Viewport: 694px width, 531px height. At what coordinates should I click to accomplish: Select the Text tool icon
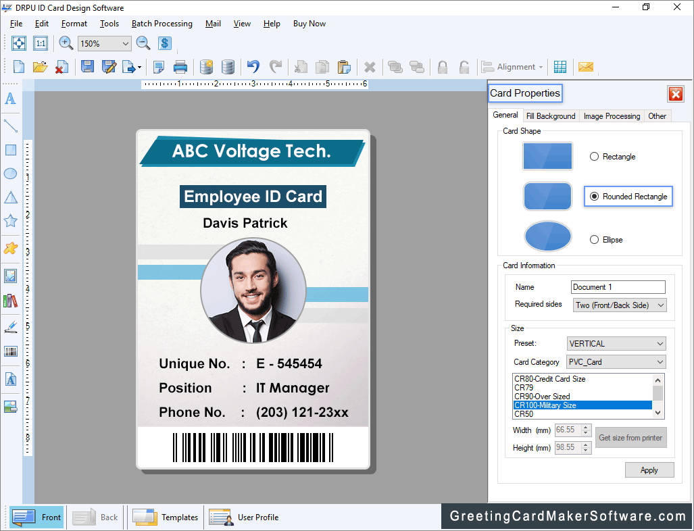[x=10, y=99]
